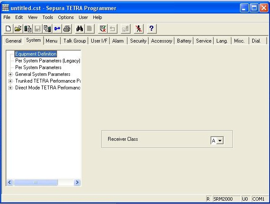Open the Security tab

pos(138,41)
